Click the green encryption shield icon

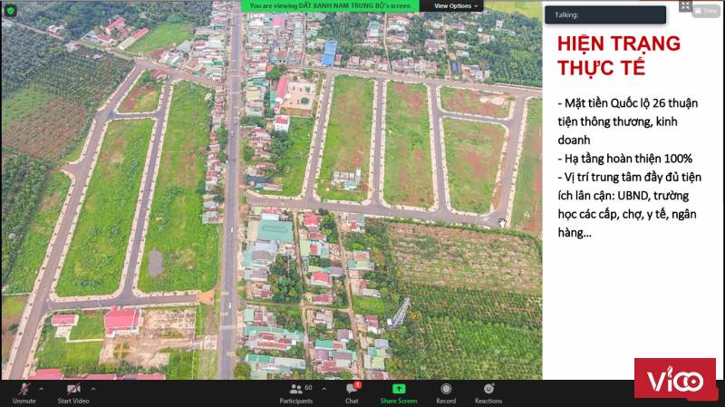11,10
